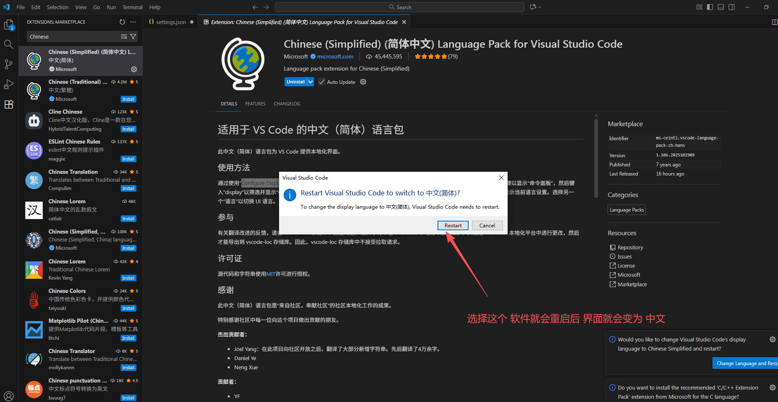
Task: Open Source Control view in activity bar
Action: coord(8,64)
